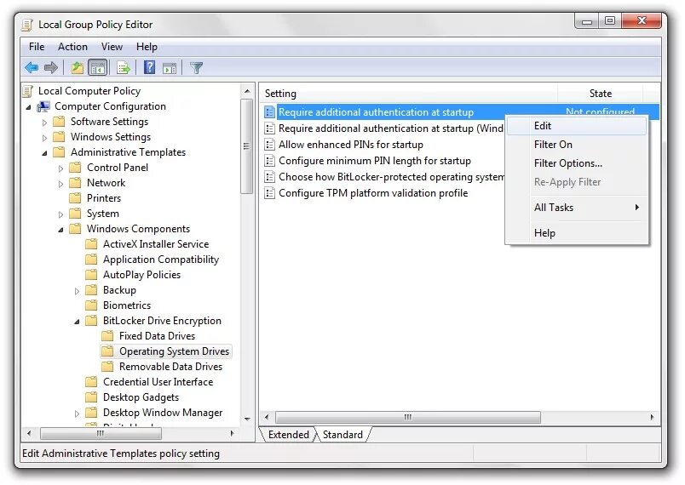Image resolution: width=685 pixels, height=485 pixels.
Task: Sort by the State column header
Action: pyautogui.click(x=601, y=94)
